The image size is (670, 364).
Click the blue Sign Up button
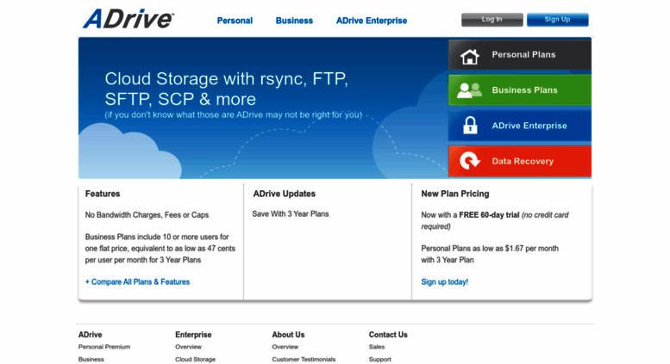click(557, 20)
